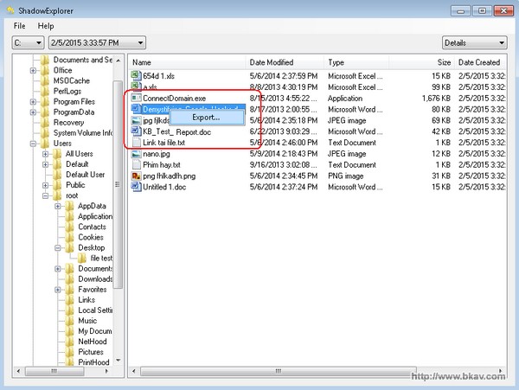Collapse the root folder node

45,195
